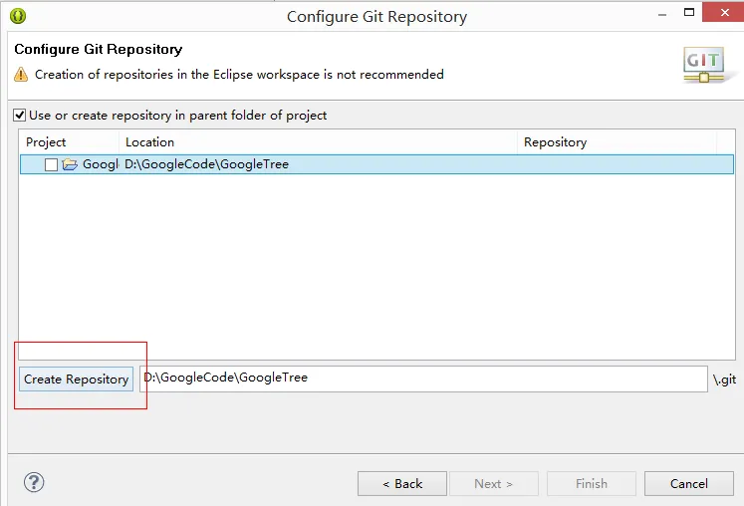Viewport: 744px width, 506px height.
Task: Select the Googl project name in the table
Action: 101,164
